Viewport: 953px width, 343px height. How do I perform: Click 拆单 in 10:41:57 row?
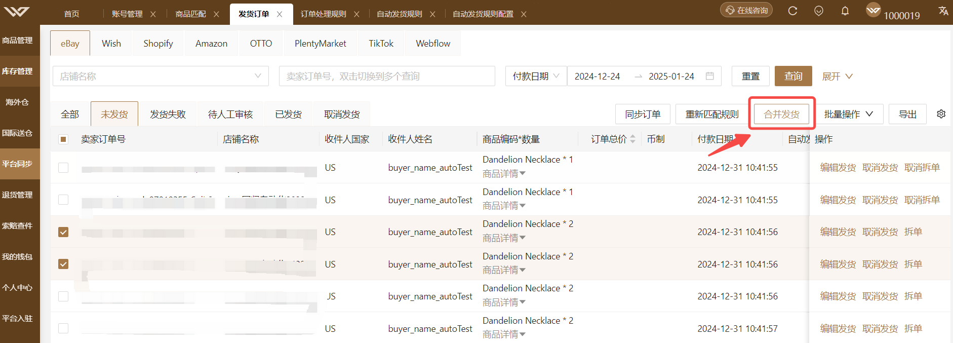click(913, 328)
